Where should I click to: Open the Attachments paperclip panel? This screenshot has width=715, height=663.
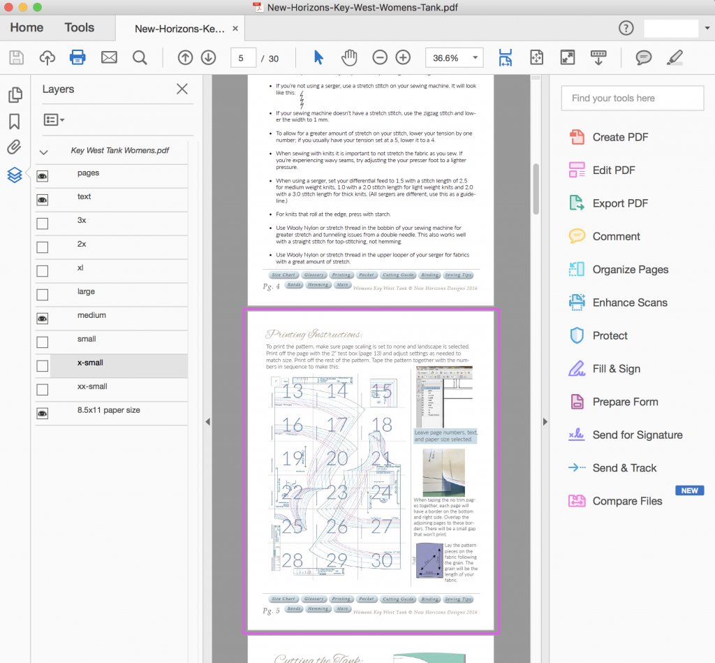pos(15,147)
